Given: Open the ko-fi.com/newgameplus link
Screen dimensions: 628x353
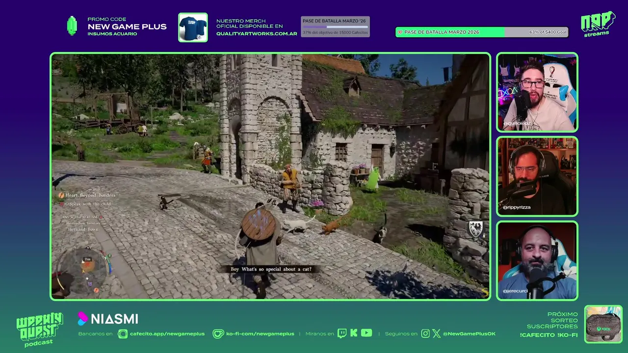Looking at the screenshot, I should (x=260, y=334).
